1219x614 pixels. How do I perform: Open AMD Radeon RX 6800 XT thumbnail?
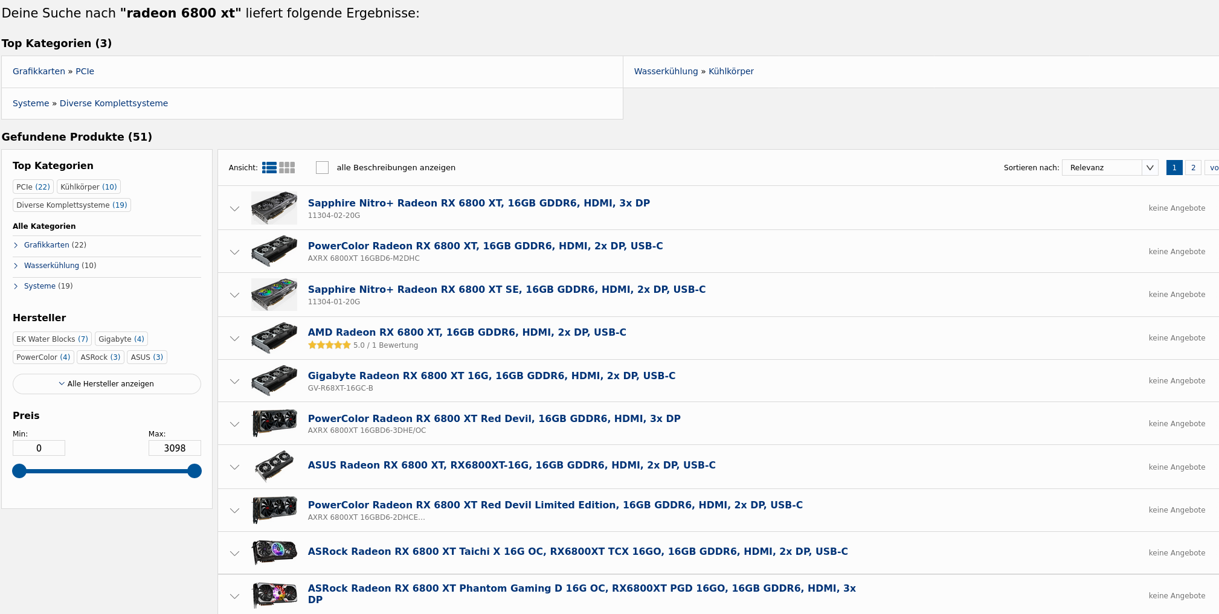coord(274,338)
